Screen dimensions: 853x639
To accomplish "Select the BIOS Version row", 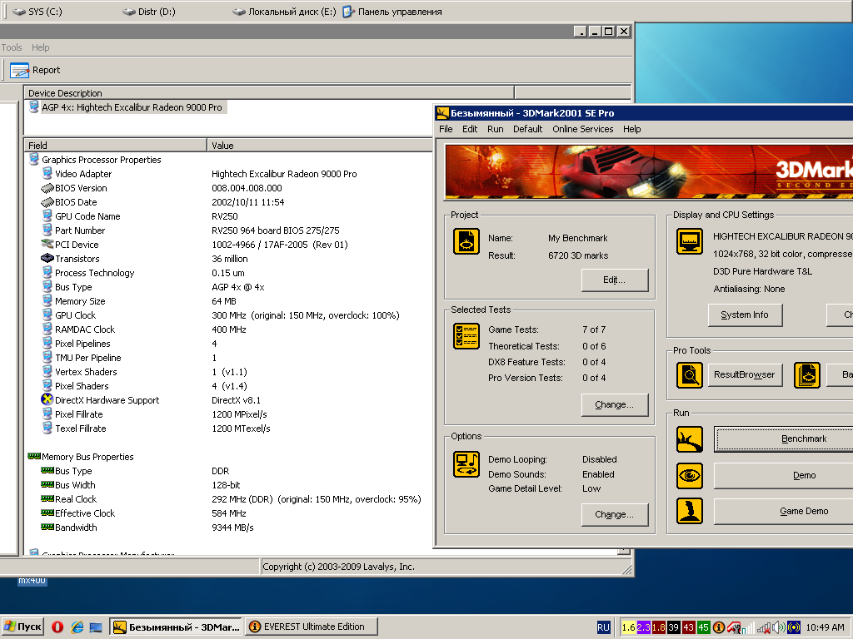I will tap(230, 188).
